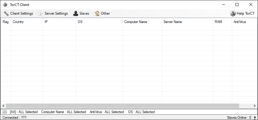Click the person silhouette icon in toolbar
Viewport: 258px width, 120px height.
(76, 13)
